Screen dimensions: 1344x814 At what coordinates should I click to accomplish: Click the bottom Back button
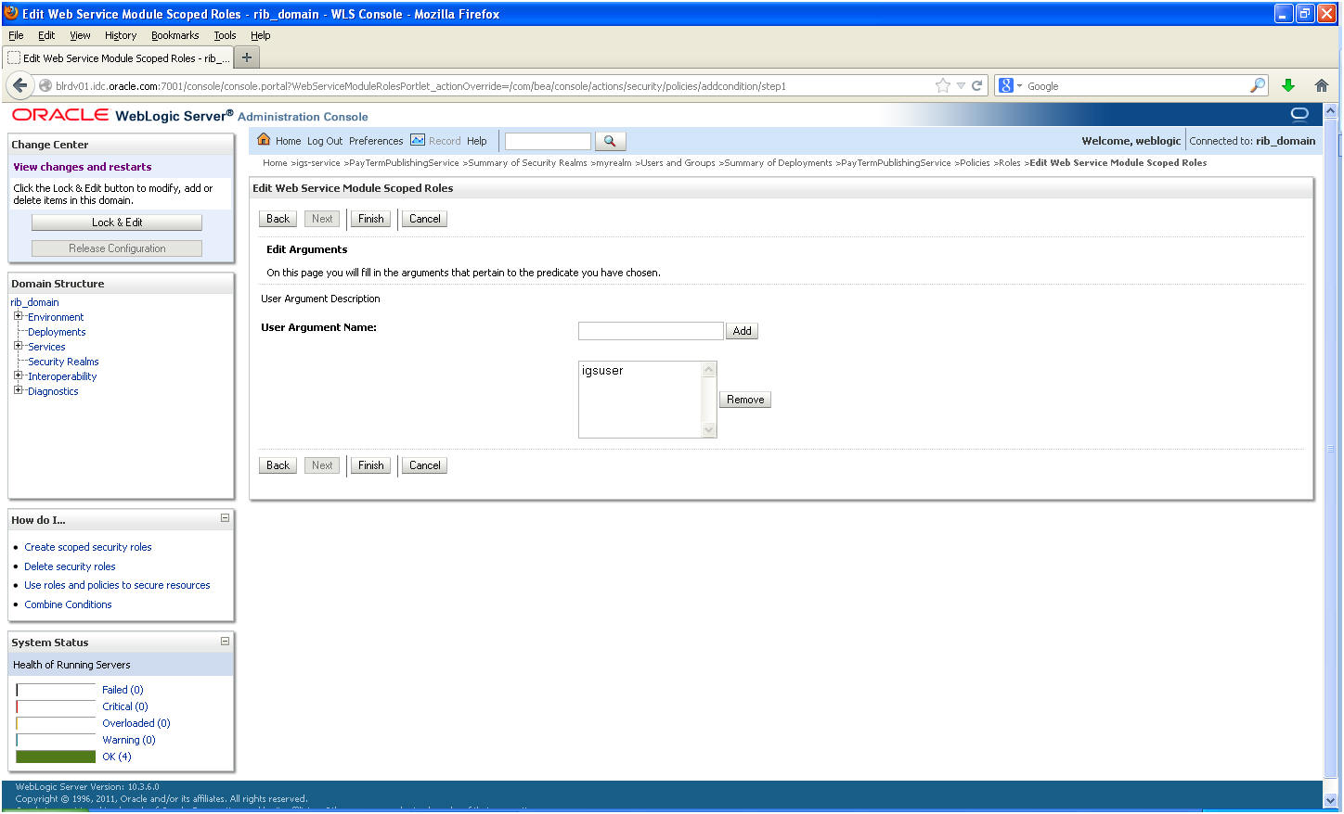click(x=278, y=465)
